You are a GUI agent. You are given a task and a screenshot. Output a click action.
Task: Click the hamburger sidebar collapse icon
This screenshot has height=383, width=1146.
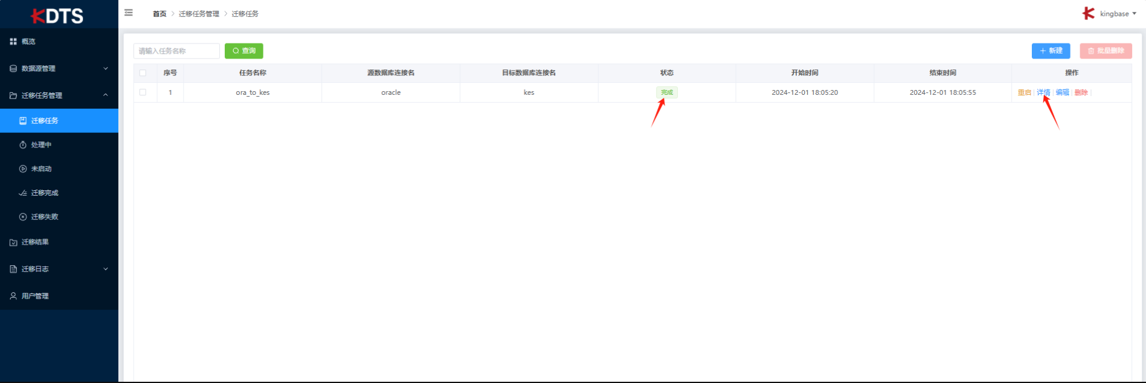129,13
